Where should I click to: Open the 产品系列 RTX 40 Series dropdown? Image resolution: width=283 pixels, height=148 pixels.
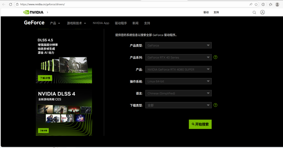(178, 58)
